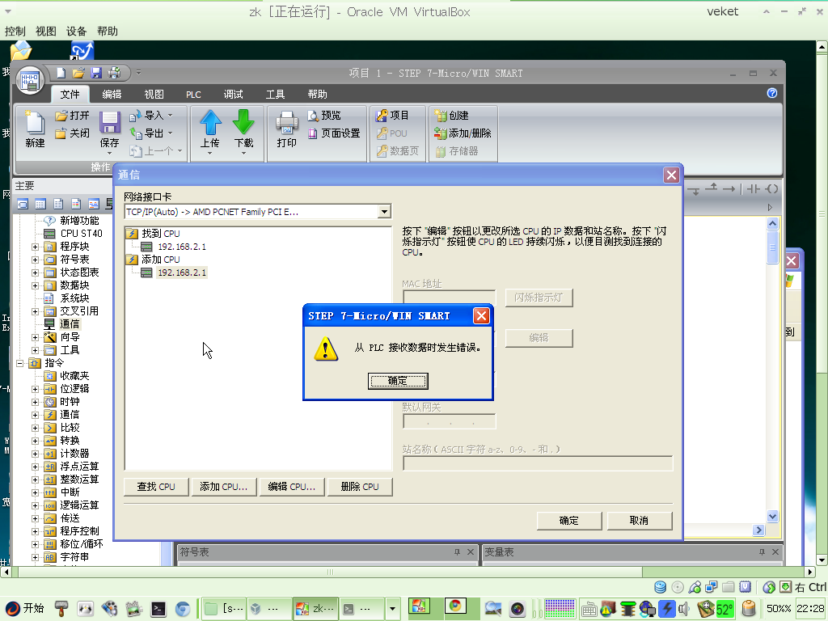This screenshot has height=621, width=828.
Task: Switch to the 调试 ribbon tab
Action: pos(234,94)
